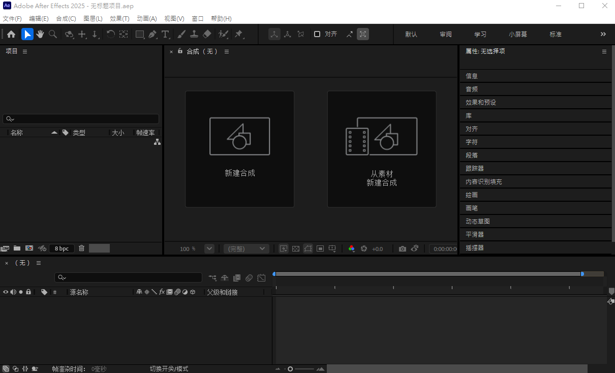Toggle hide shy layers in timeline

[x=225, y=278]
